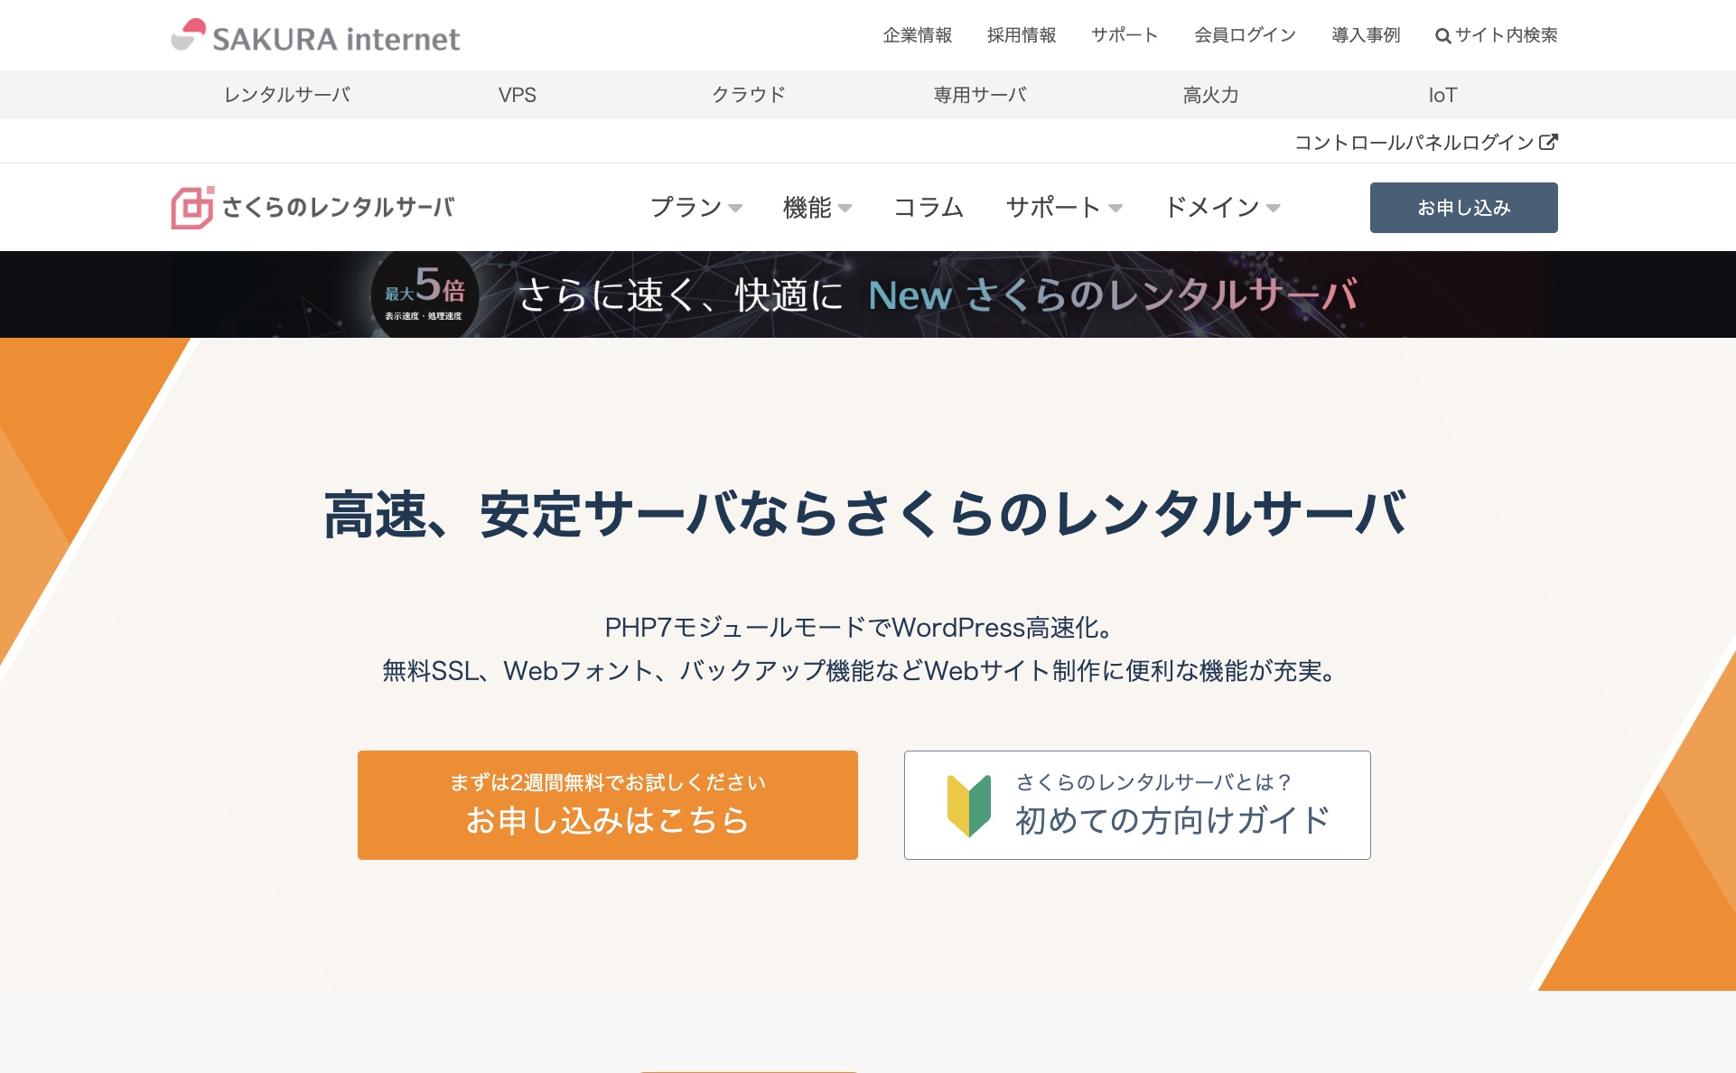Select レンタルサーバ in service bar

click(287, 95)
